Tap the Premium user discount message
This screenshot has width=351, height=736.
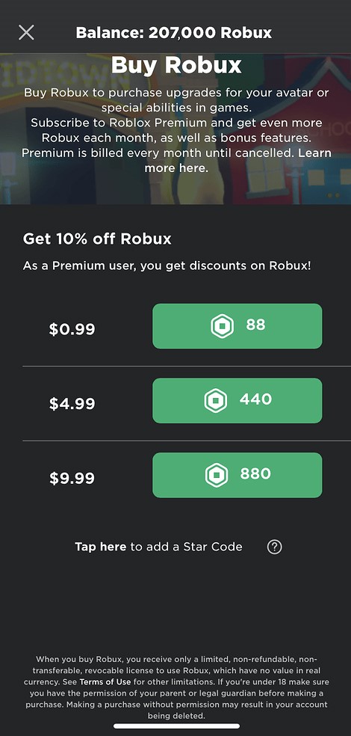[167, 266]
